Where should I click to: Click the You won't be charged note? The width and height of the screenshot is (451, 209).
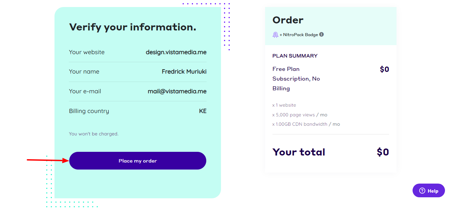[x=94, y=134]
